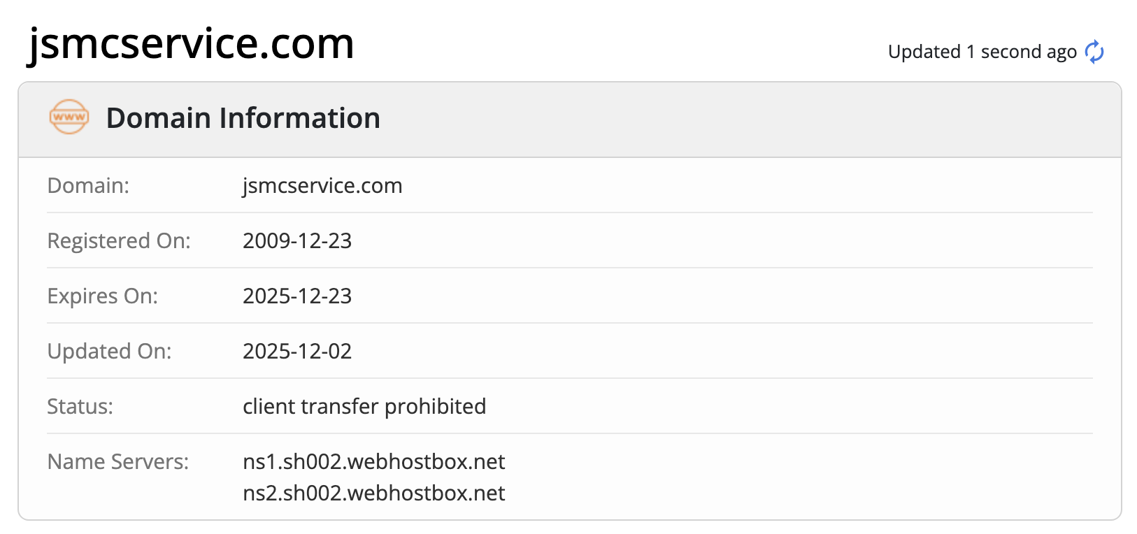
Task: Click name server ns2.sh002.webhostbox.net
Action: [373, 493]
